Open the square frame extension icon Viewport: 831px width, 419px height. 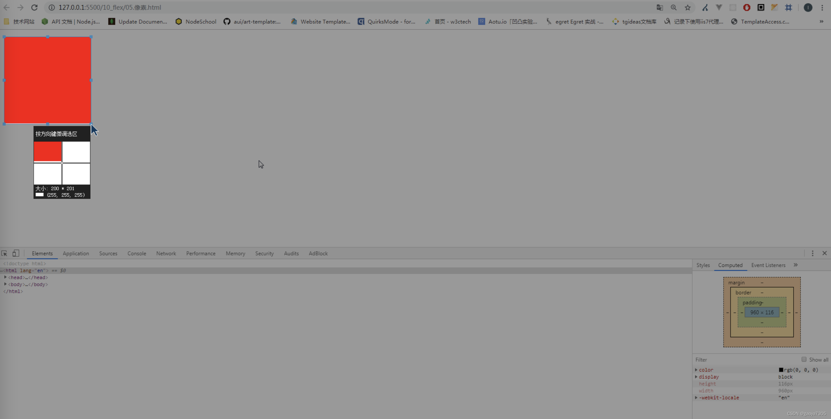click(761, 8)
